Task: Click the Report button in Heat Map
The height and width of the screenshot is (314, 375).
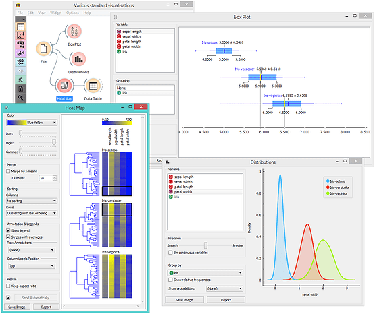Action: (46, 307)
